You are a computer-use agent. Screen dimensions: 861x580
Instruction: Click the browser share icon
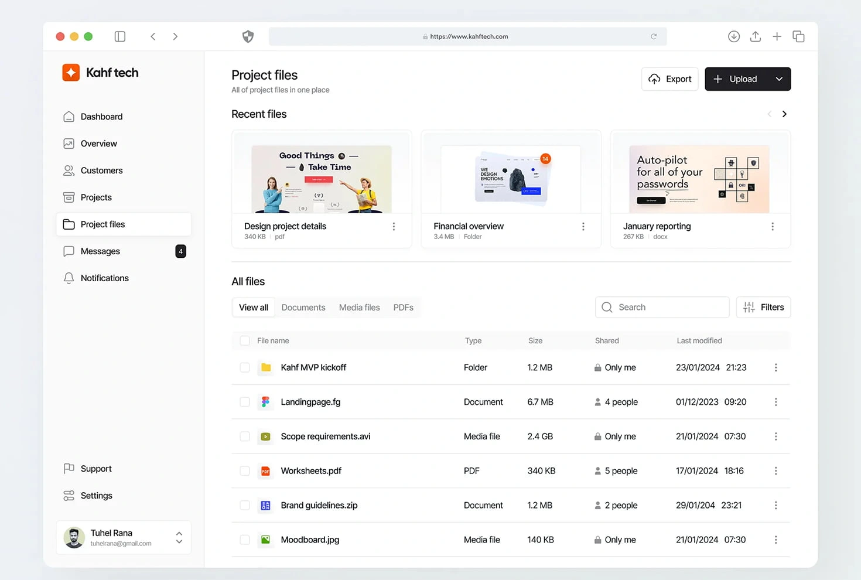click(755, 36)
